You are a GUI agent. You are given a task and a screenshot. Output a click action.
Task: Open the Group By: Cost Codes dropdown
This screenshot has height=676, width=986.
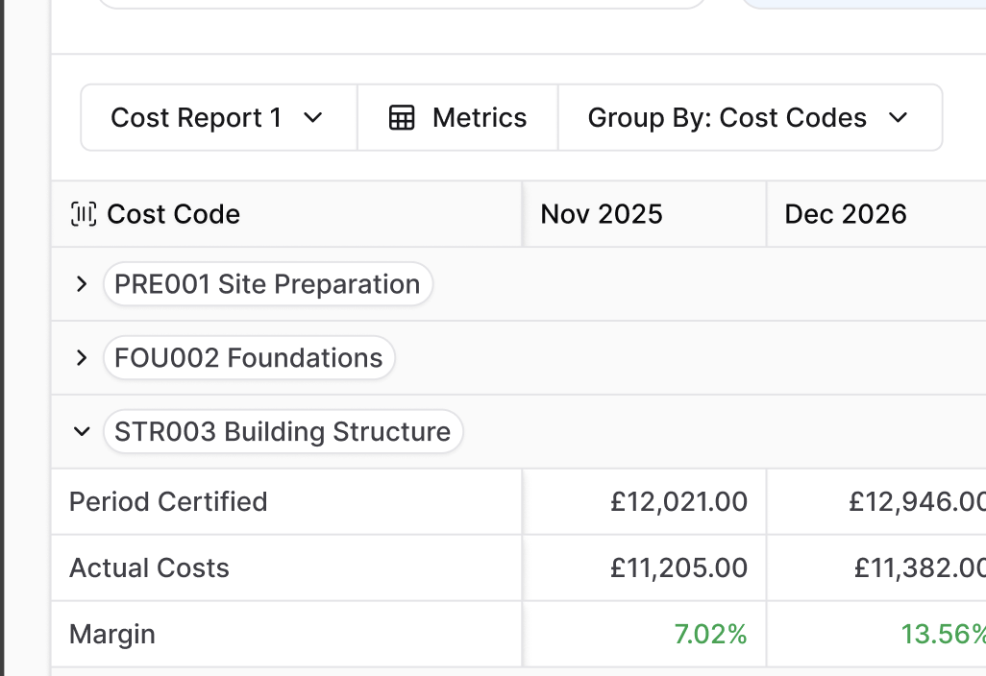[749, 118]
